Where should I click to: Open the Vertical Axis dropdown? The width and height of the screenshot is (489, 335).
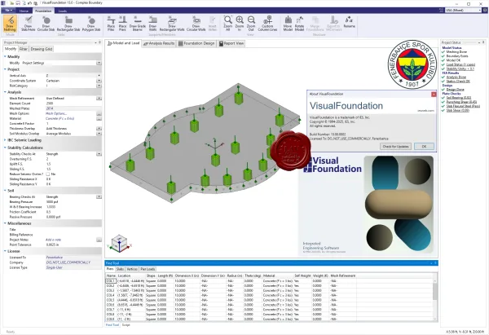[x=99, y=76]
